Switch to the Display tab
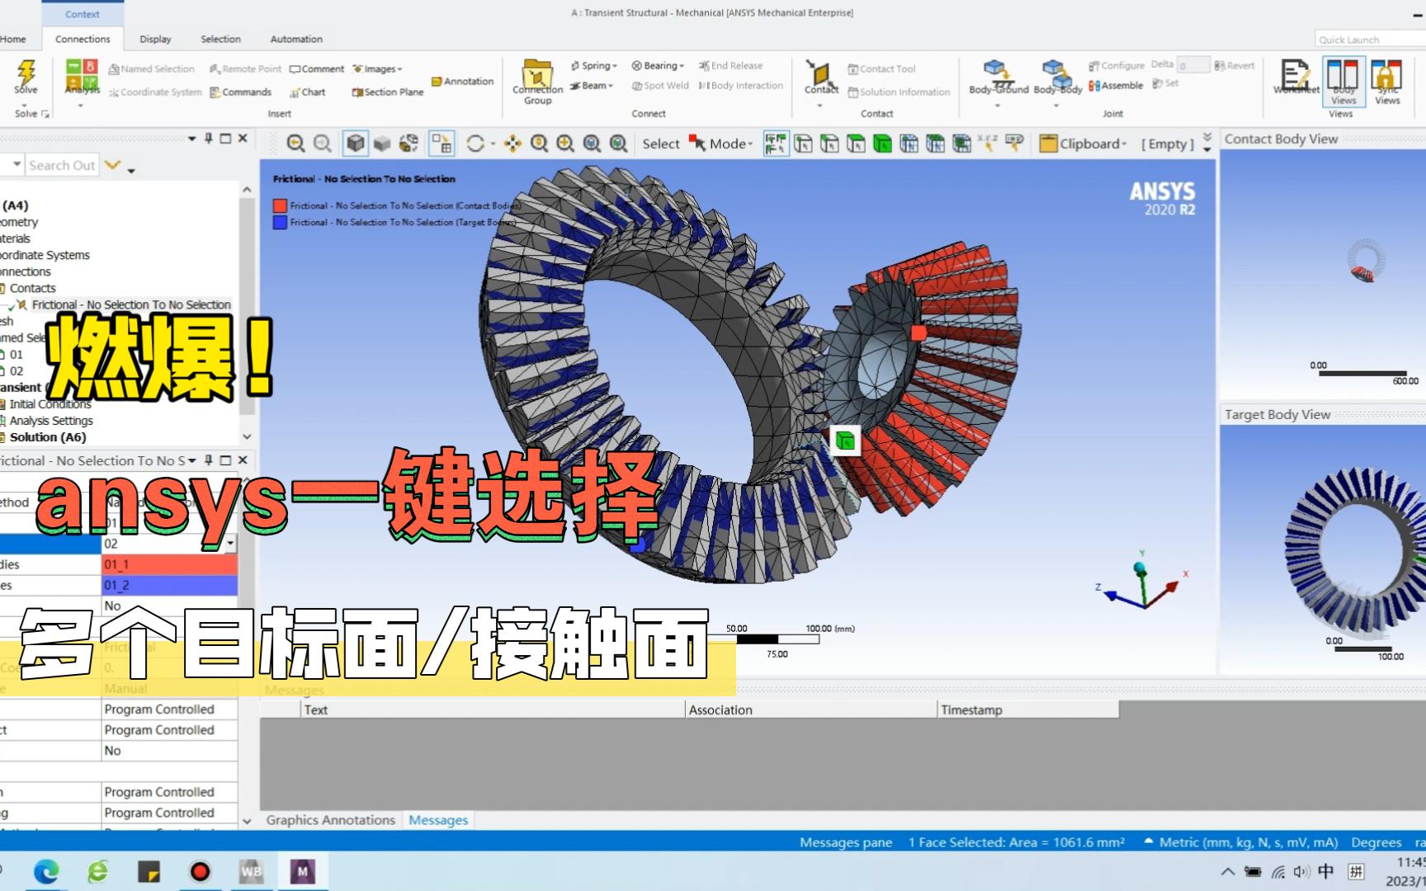Viewport: 1426px width, 891px height. click(x=155, y=39)
